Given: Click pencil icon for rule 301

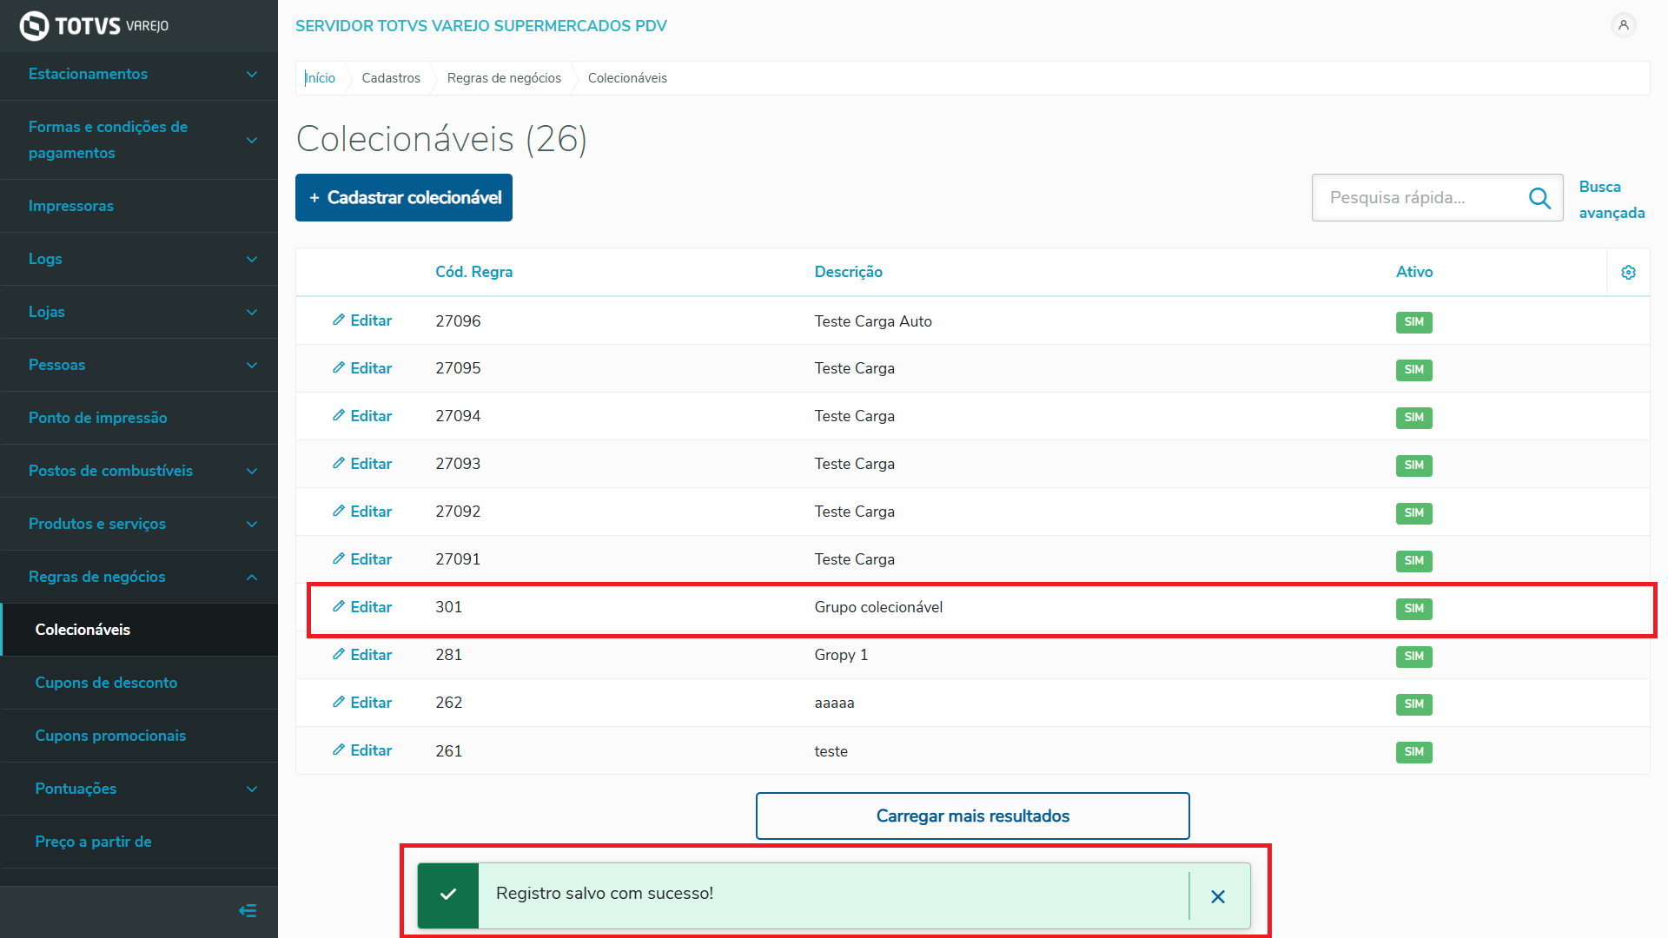Looking at the screenshot, I should coord(339,607).
